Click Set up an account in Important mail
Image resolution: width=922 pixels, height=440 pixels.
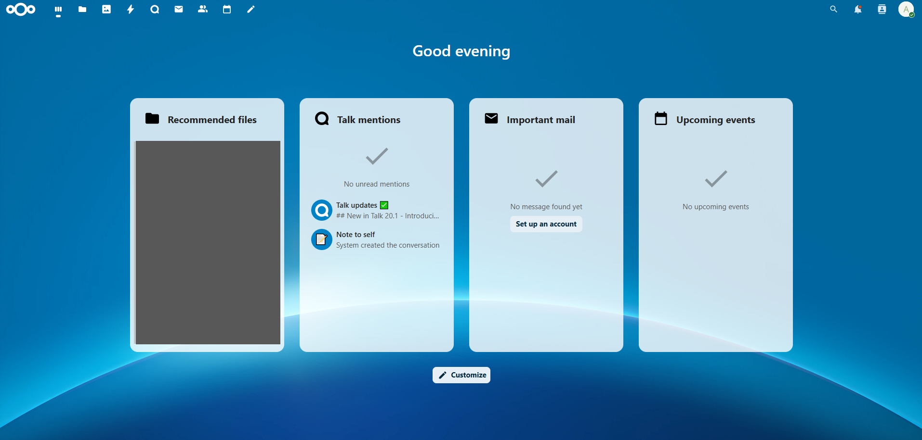click(x=546, y=224)
